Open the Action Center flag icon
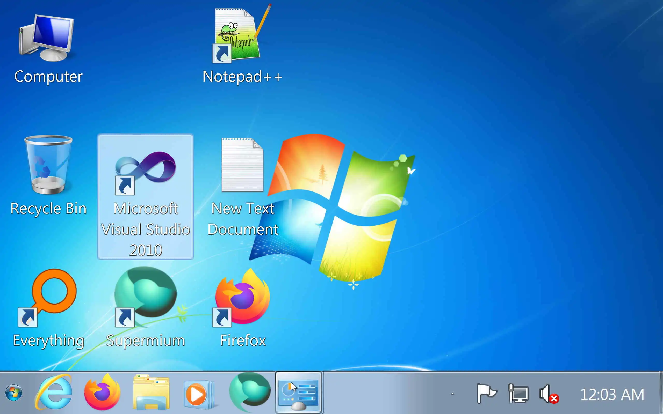The image size is (663, 414). coord(487,394)
